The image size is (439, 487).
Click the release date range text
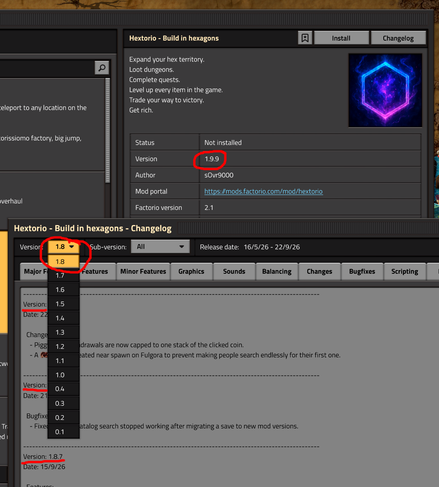click(272, 247)
